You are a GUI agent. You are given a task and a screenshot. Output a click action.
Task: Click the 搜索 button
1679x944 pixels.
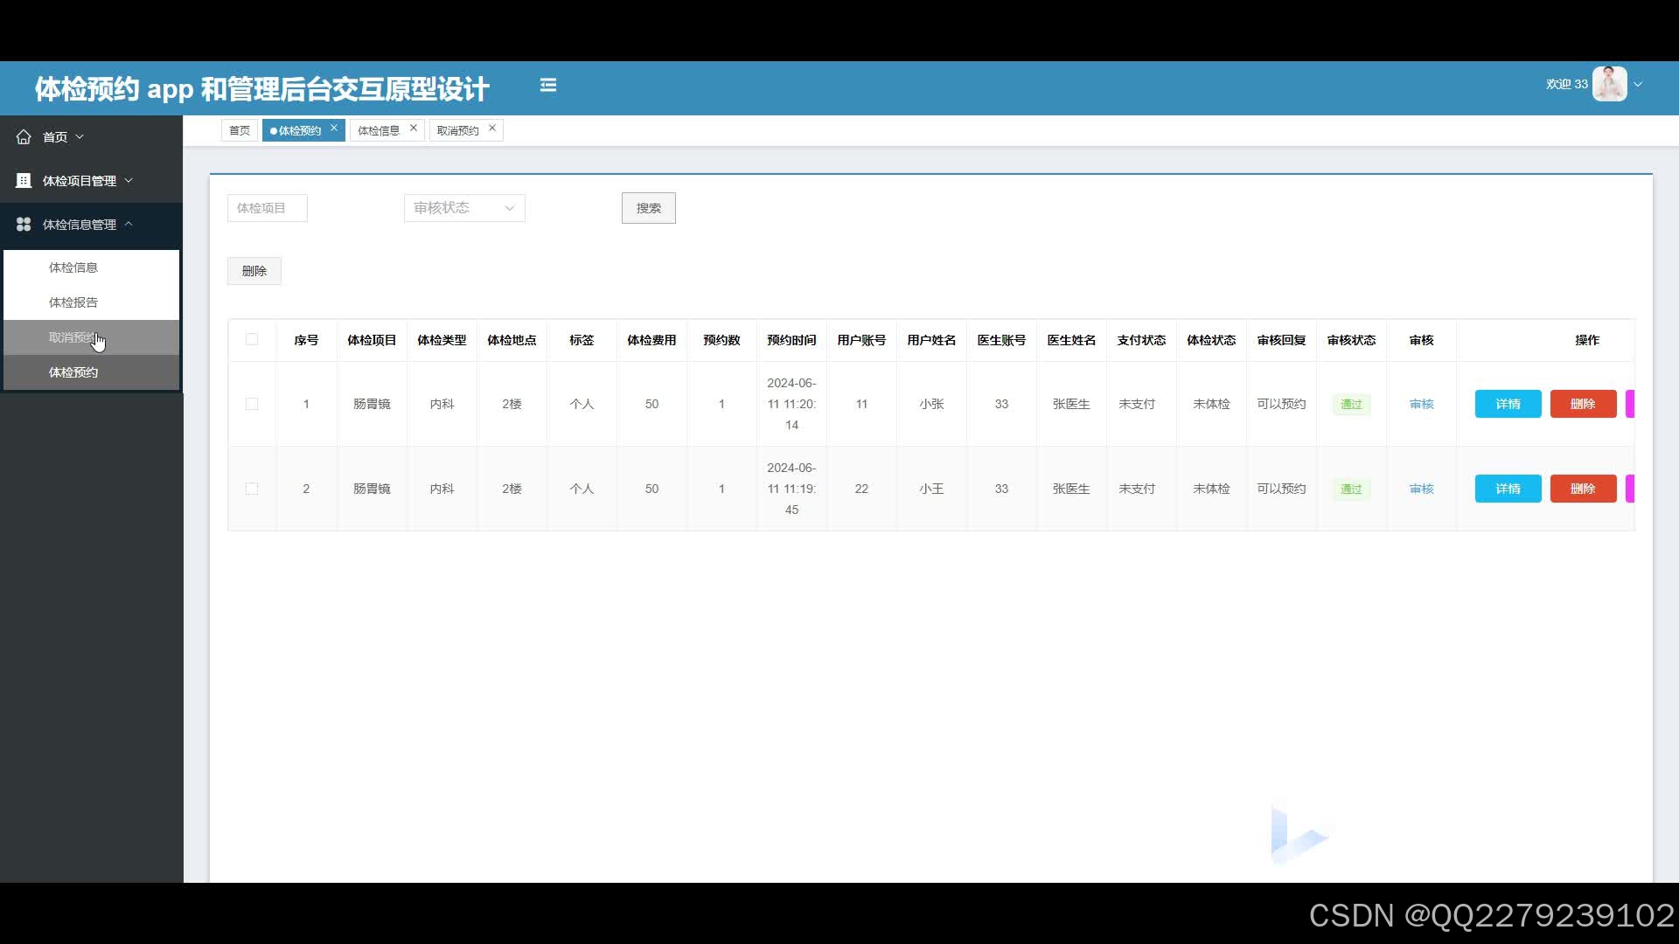tap(648, 208)
